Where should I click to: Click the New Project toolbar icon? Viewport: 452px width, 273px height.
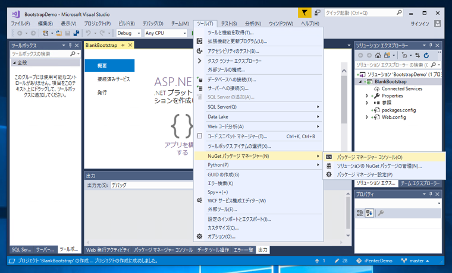pyautogui.click(x=45, y=33)
